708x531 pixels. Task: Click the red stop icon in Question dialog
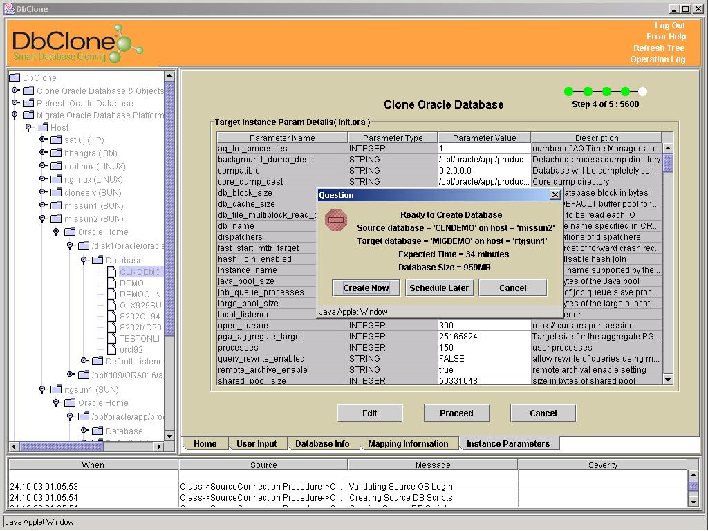click(336, 220)
